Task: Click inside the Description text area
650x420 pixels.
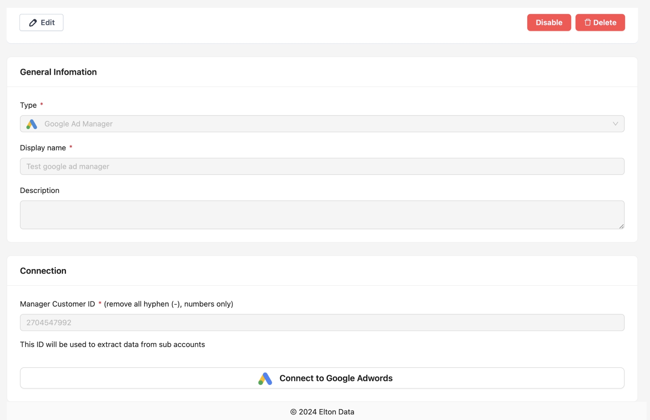Action: (x=322, y=214)
